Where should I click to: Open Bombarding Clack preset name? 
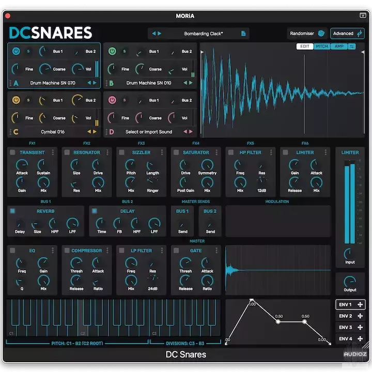[x=204, y=34]
